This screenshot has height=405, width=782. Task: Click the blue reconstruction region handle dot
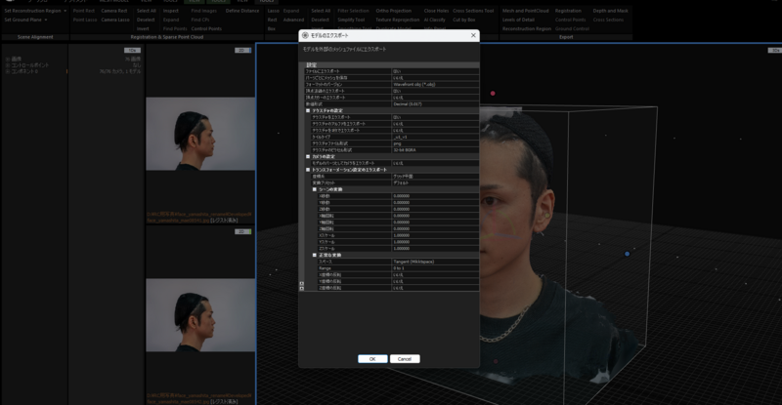[x=627, y=254]
